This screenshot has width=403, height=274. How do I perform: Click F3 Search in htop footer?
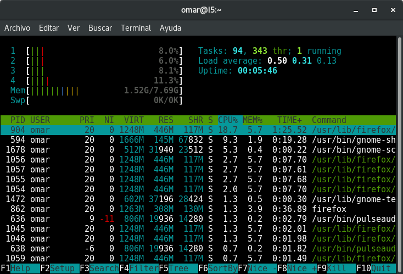click(x=99, y=269)
